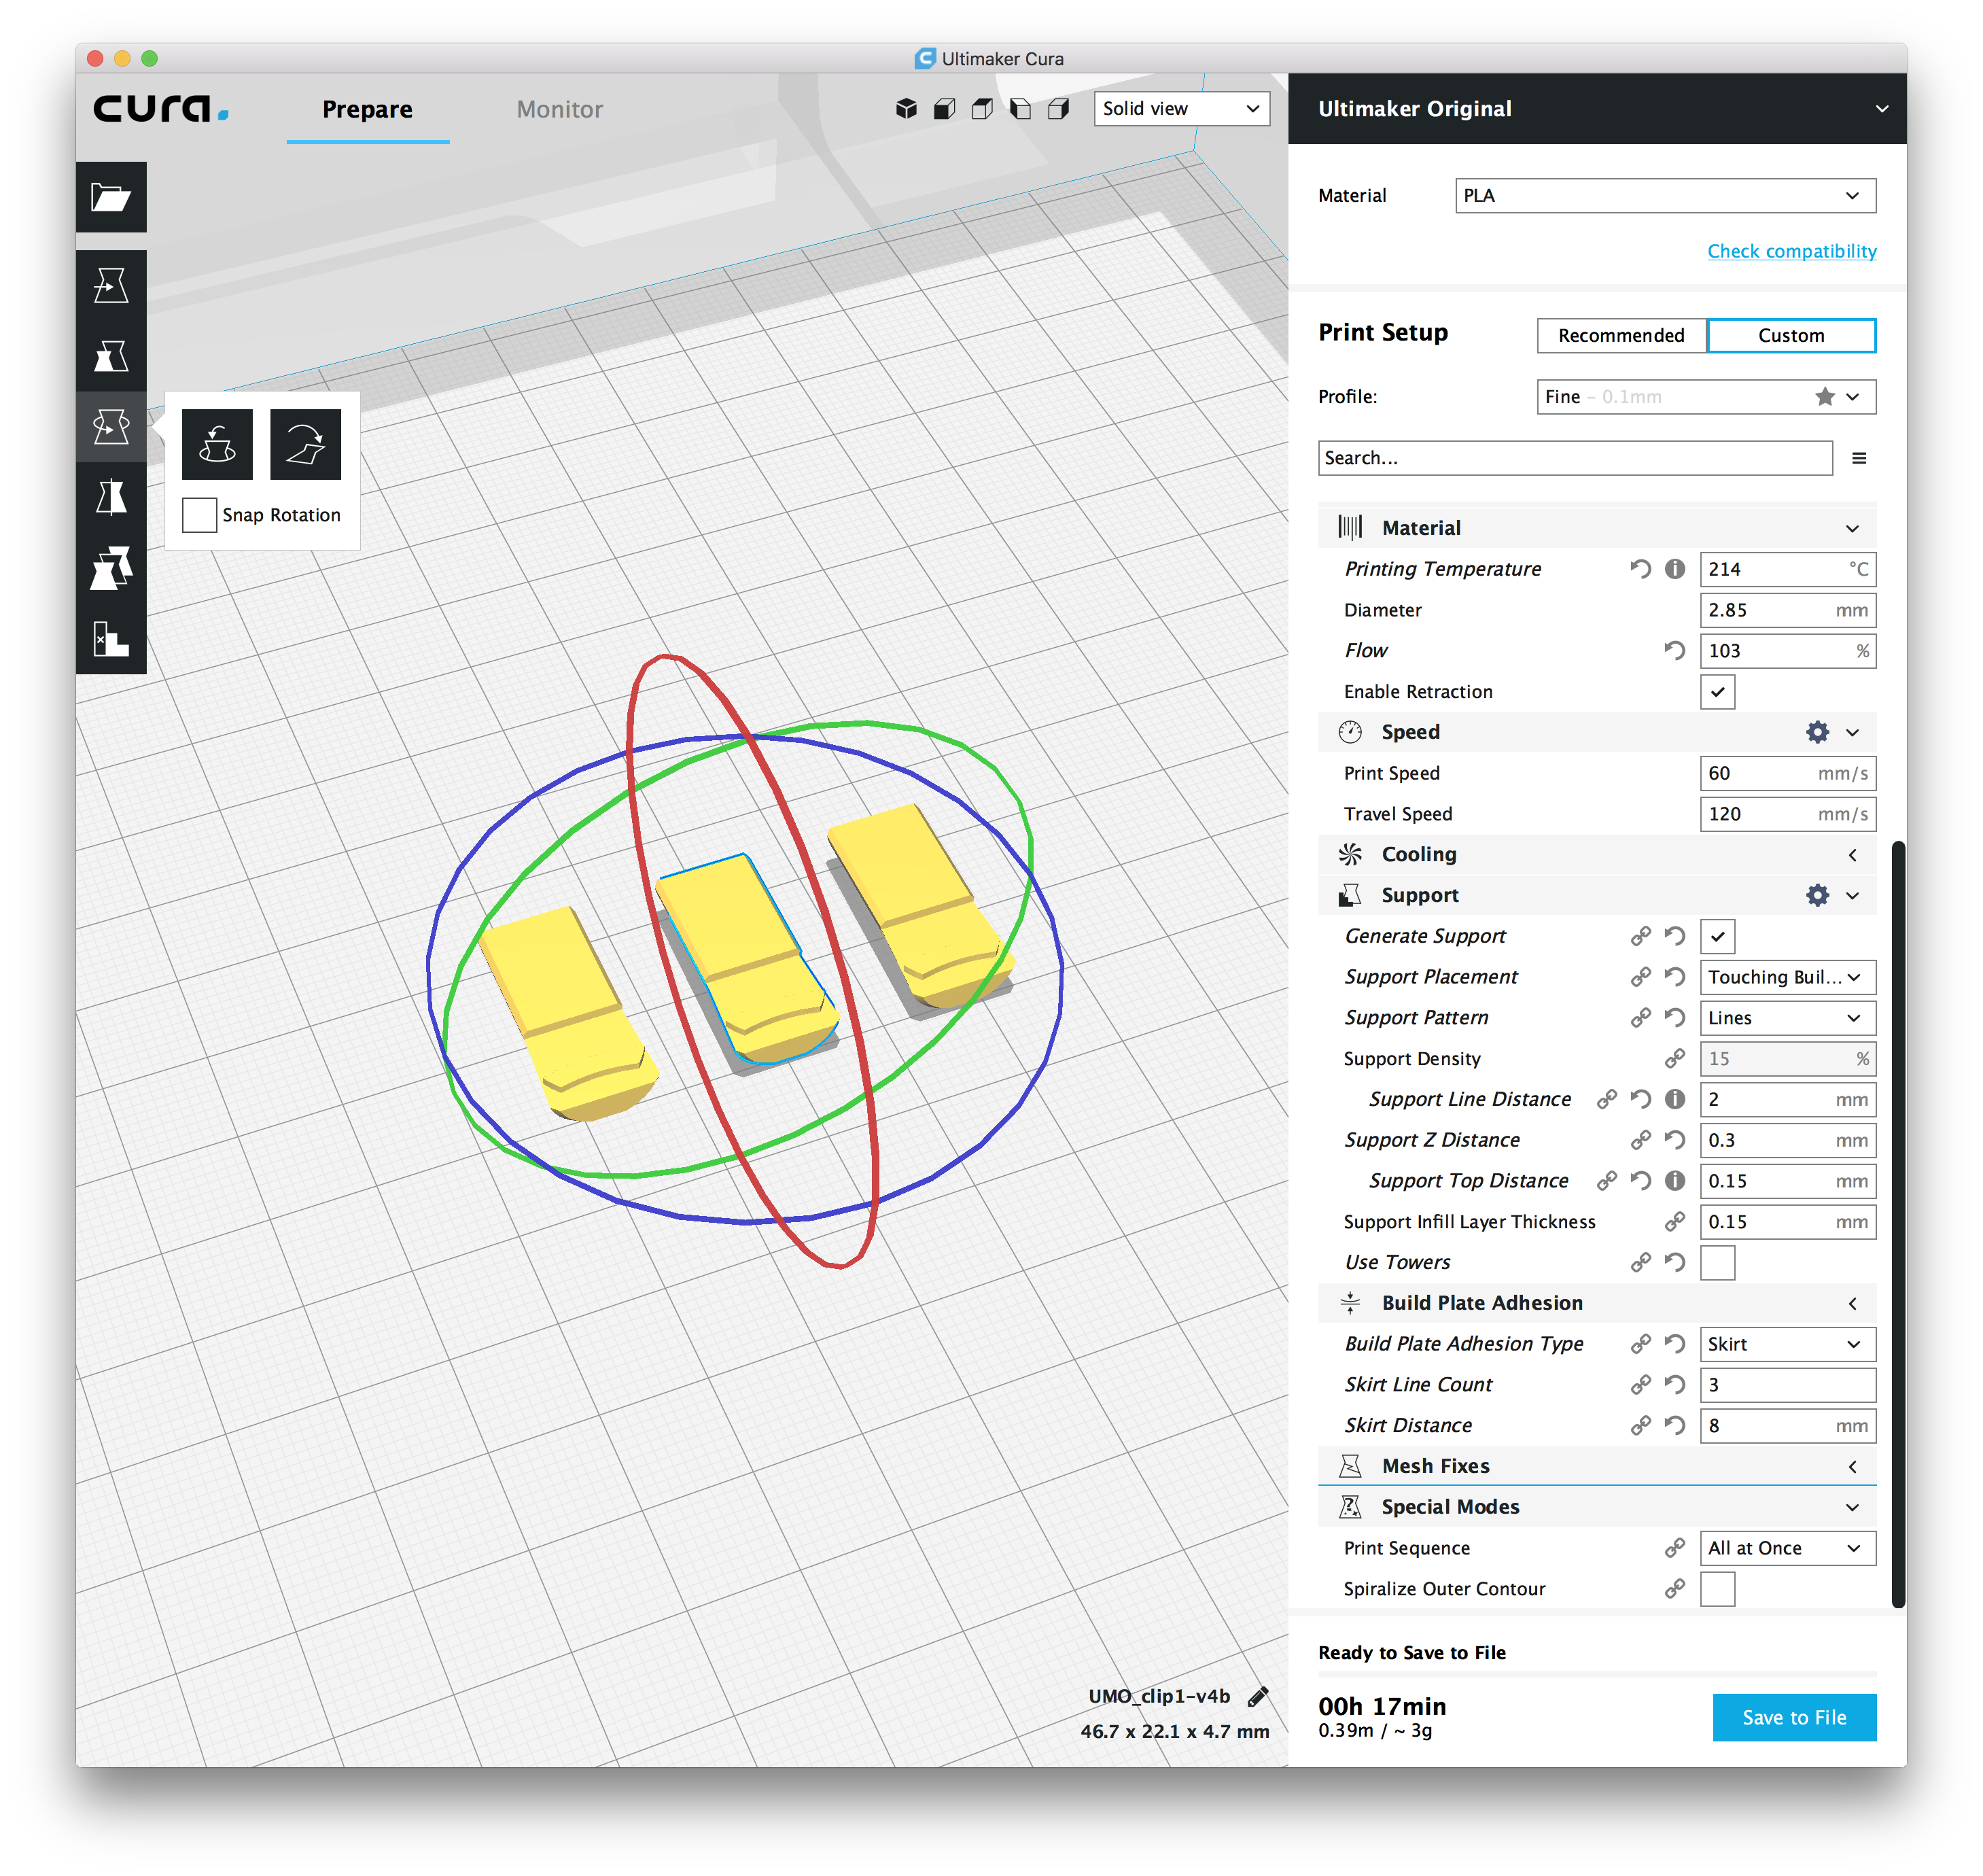Uncheck Generate Support

pyautogui.click(x=1717, y=936)
